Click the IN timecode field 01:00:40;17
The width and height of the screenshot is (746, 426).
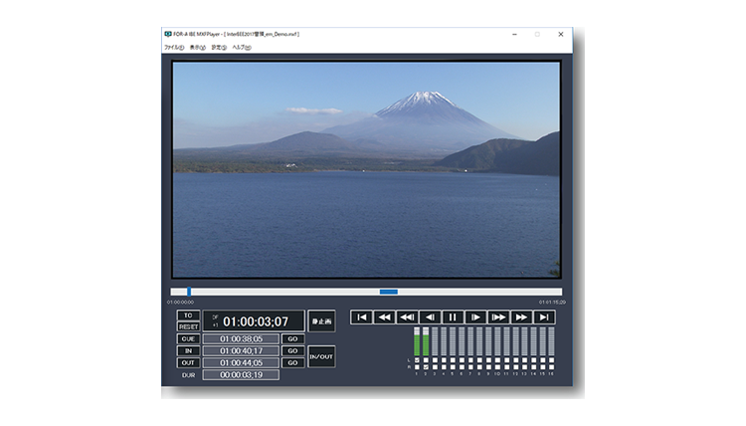(241, 350)
